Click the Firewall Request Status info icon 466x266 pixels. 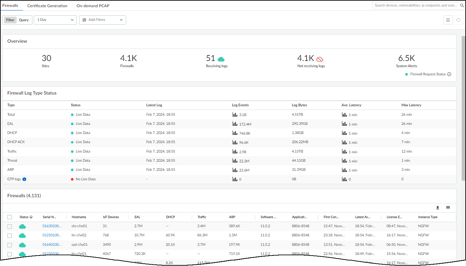point(449,74)
